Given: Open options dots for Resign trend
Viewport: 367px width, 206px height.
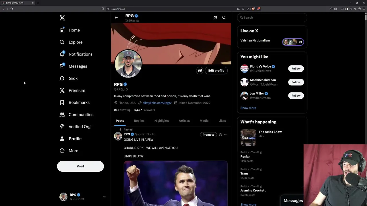Looking at the screenshot, I should coord(302,153).
